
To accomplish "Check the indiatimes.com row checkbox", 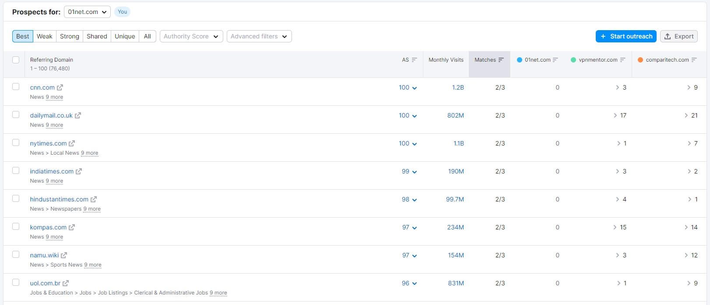I will point(16,170).
